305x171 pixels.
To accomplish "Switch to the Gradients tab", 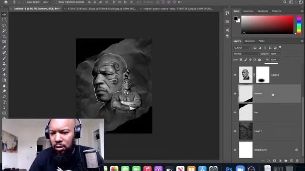I will pyautogui.click(x=263, y=11).
